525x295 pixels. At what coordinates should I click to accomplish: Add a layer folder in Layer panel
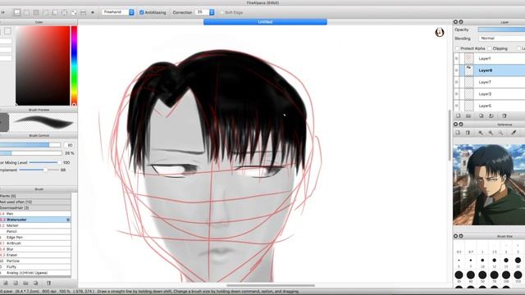(468, 116)
